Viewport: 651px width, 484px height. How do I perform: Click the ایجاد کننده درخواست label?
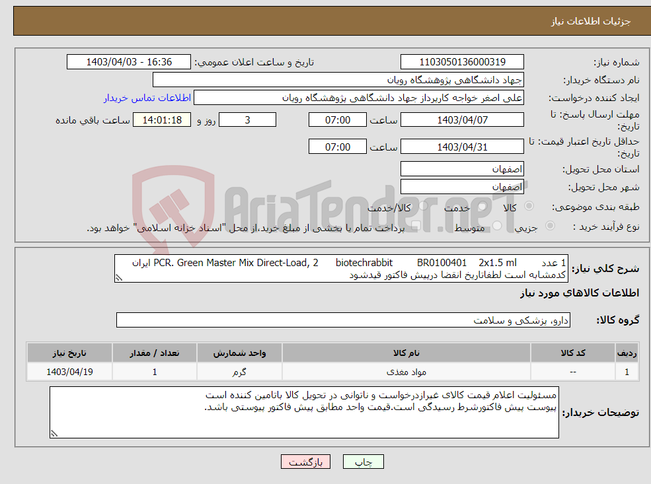594,98
